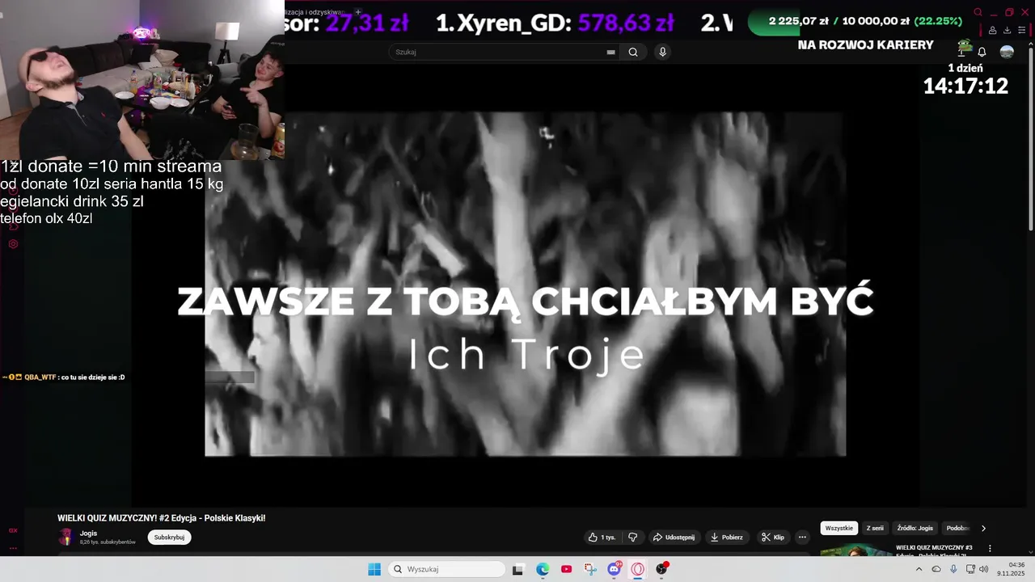Open Snipping Tool from taskbar
1035x582 pixels.
[x=590, y=569]
